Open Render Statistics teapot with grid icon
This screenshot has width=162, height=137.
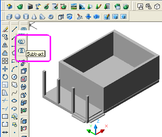click(126, 6)
